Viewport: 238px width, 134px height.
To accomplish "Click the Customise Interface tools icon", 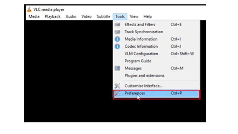I will click(x=117, y=86).
